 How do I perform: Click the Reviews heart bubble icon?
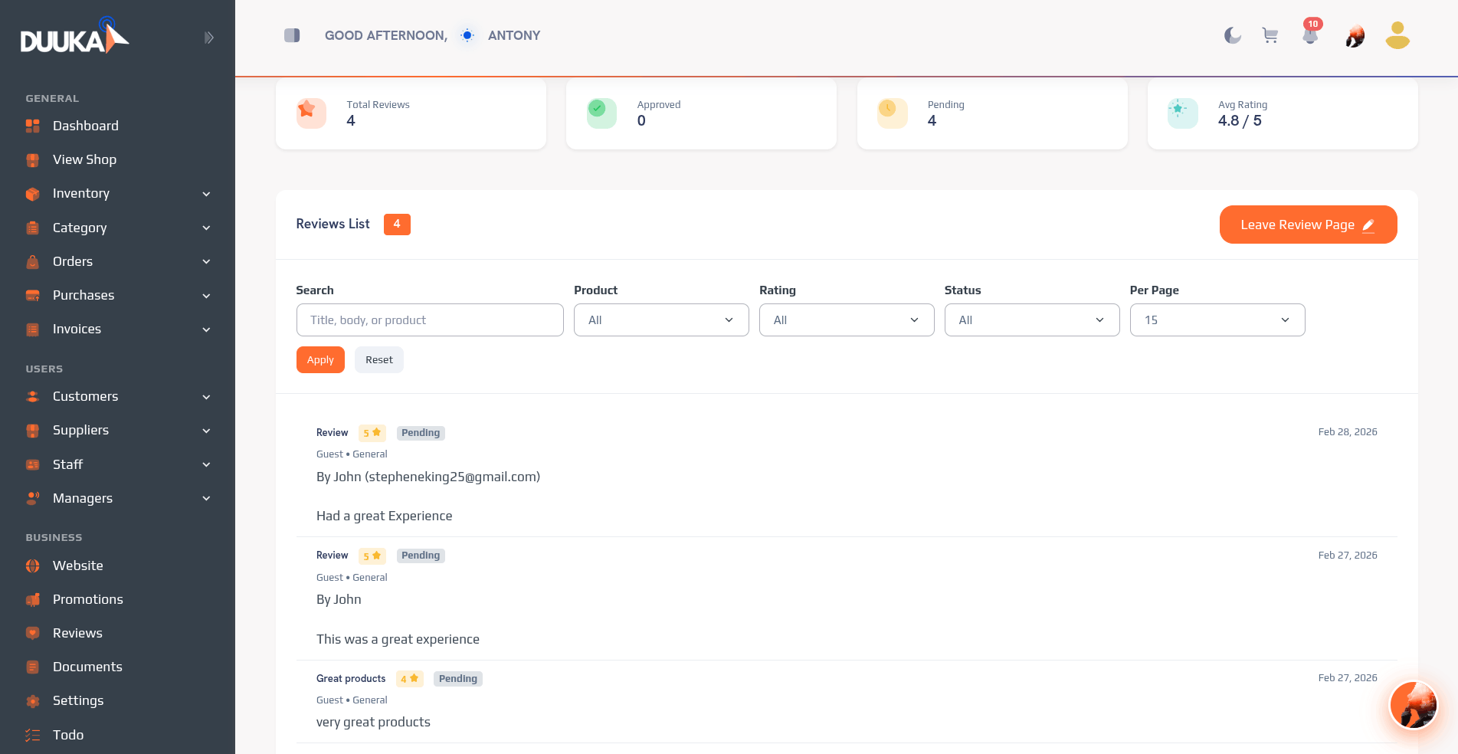(32, 633)
